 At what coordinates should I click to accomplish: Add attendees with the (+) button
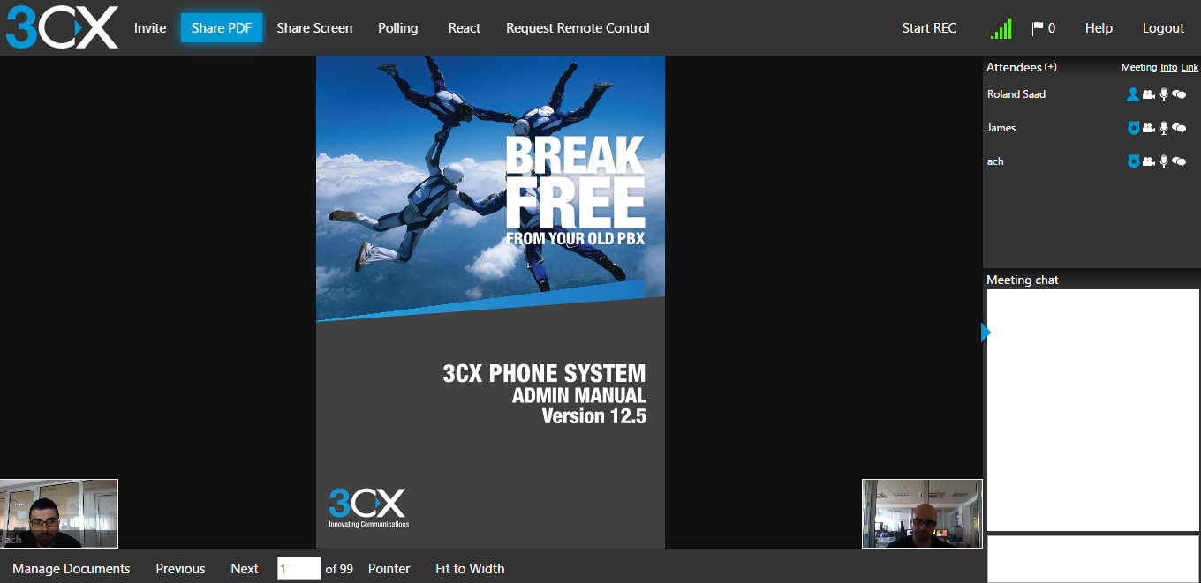point(1051,67)
